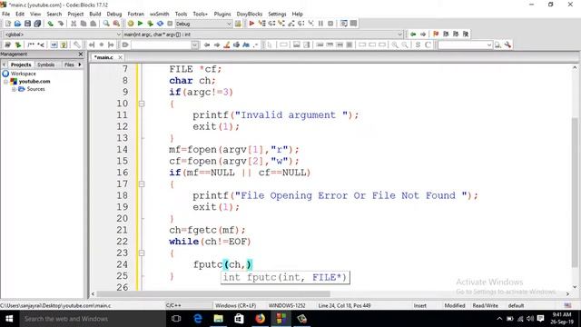This screenshot has height=327, width=581.
Task: Open the Plugins menu
Action: (222, 14)
